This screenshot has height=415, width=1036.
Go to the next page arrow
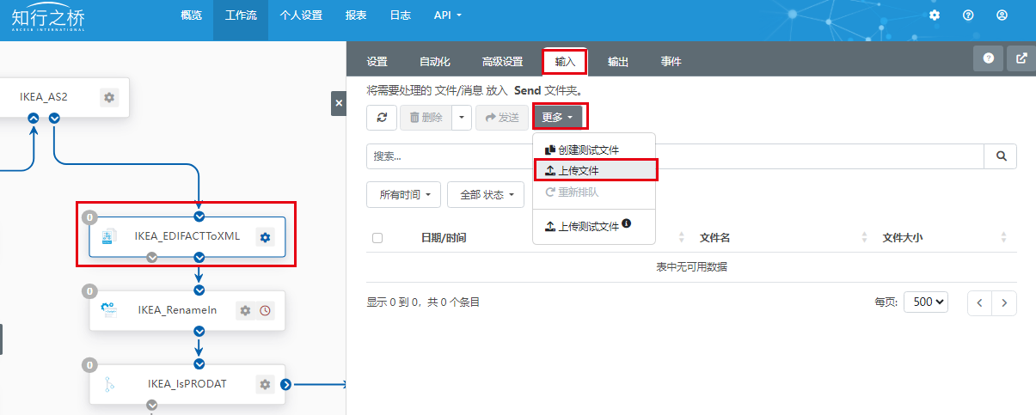1004,302
